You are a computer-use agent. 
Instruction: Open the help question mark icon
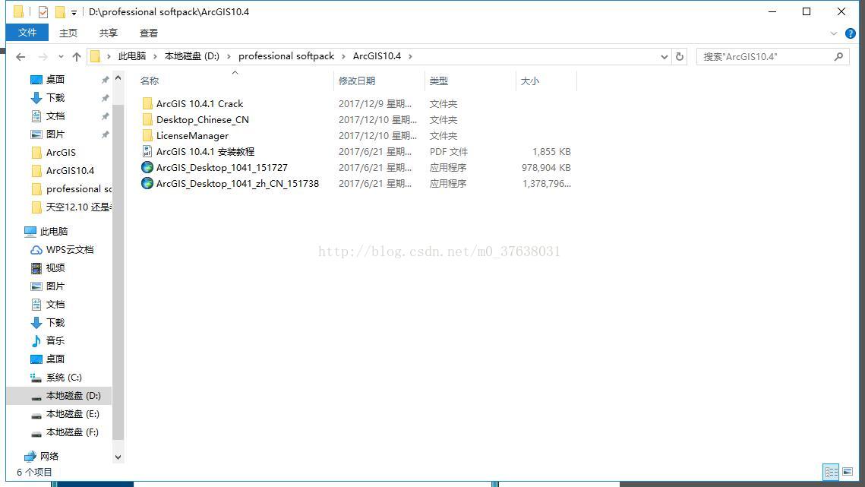[x=850, y=33]
